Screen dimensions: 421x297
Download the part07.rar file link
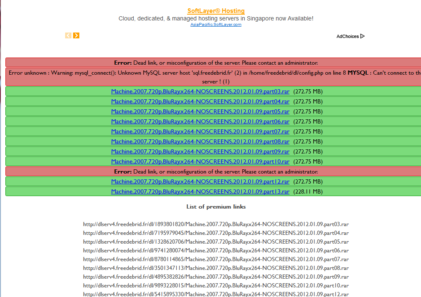click(x=200, y=131)
